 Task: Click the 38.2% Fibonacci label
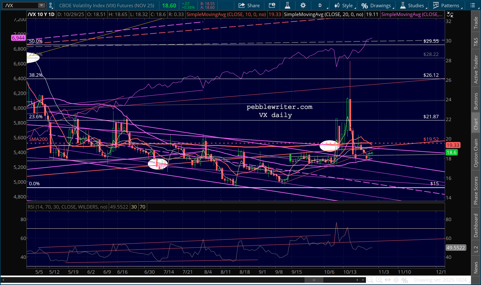[x=36, y=75]
